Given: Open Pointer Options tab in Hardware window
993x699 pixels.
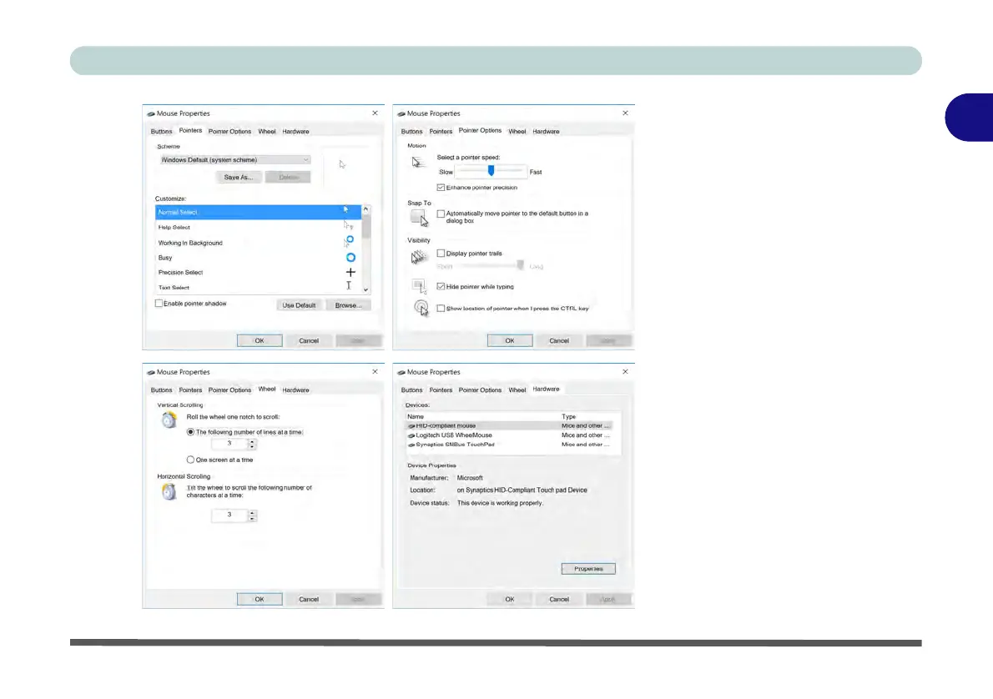Looking at the screenshot, I should click(x=480, y=390).
